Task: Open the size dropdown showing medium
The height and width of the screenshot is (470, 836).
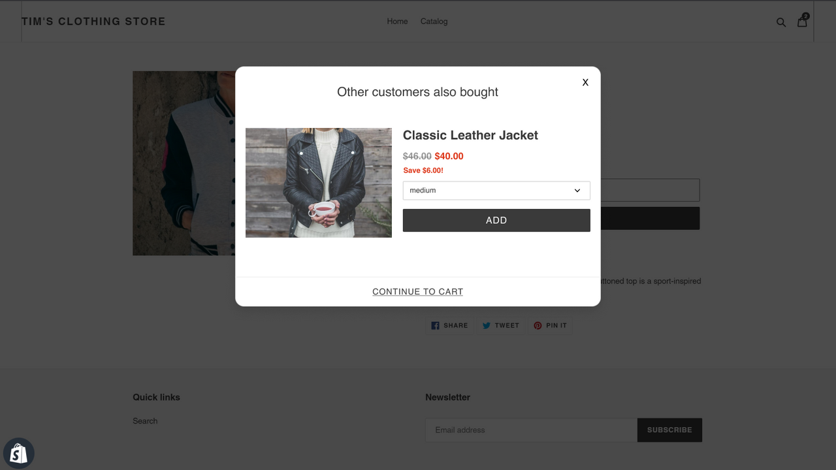Action: coord(496,190)
